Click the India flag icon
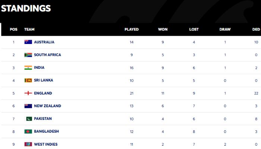Screen dimensions: 261x149 [x=28, y=67]
